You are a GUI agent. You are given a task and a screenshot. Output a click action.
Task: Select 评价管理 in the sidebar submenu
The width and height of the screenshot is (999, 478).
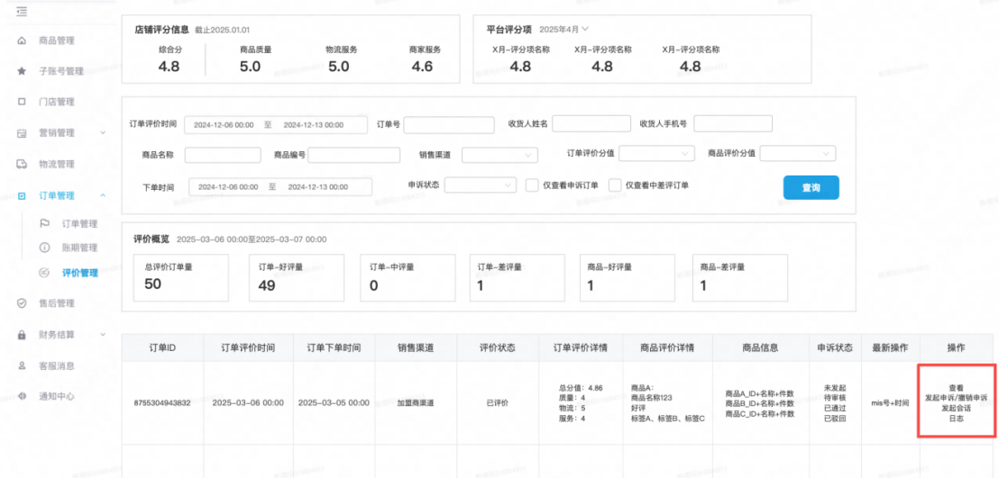[79, 273]
